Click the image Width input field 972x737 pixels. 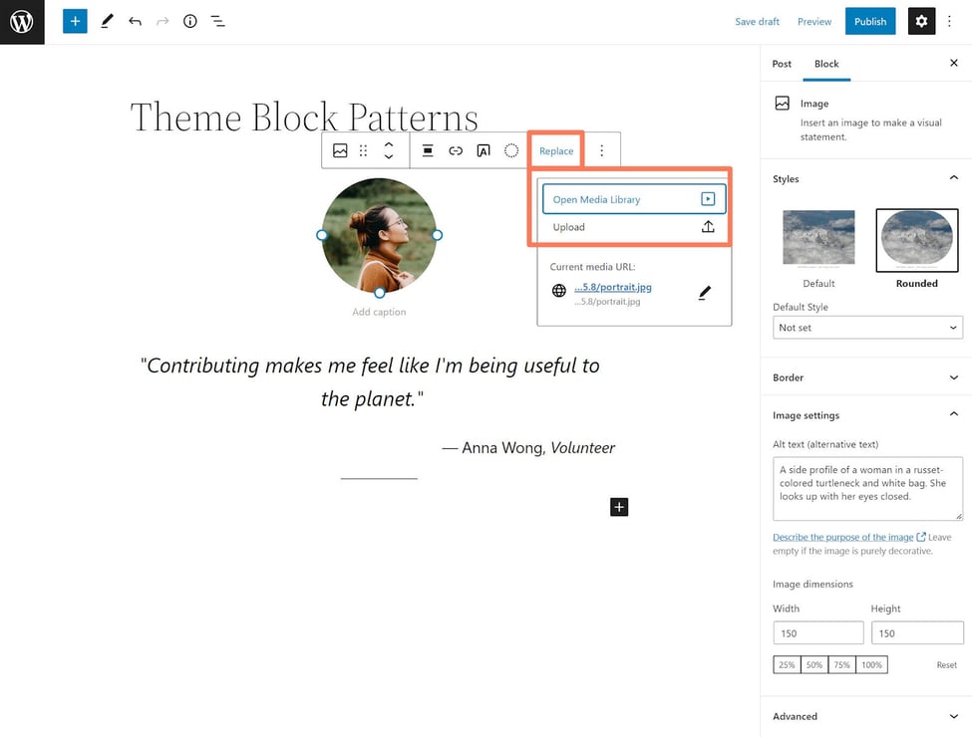pos(817,633)
